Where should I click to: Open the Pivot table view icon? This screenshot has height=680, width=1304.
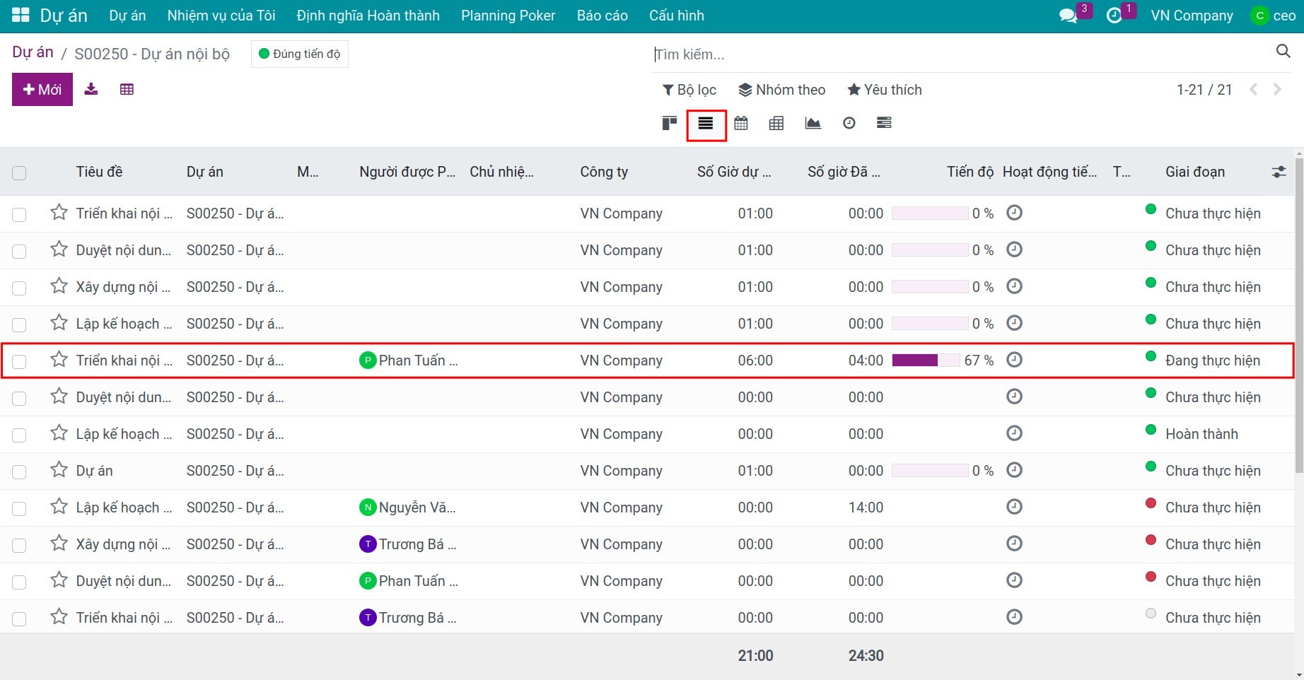coord(776,123)
